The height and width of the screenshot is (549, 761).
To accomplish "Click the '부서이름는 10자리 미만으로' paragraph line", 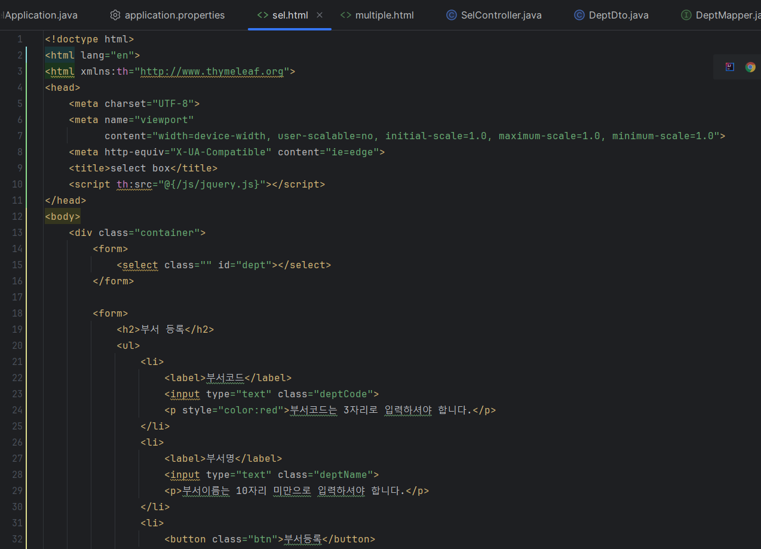I will (297, 491).
